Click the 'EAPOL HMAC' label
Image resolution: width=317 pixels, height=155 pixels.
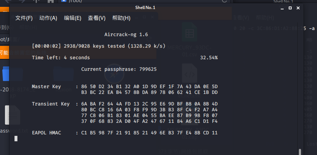[46, 133]
